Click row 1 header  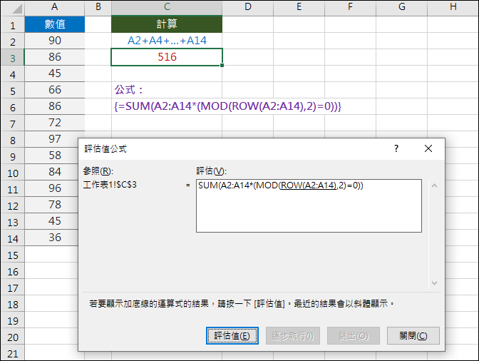coord(13,25)
